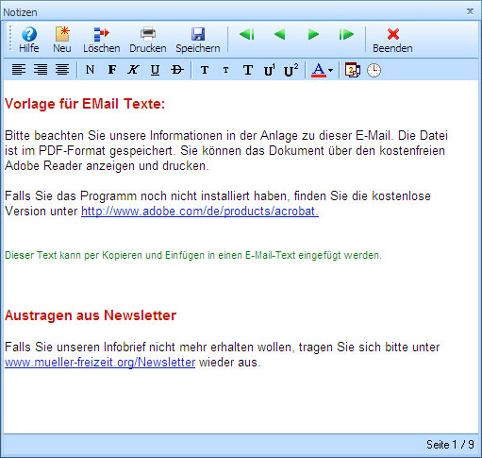Toggle bold formatting F
The image size is (482, 458).
112,70
